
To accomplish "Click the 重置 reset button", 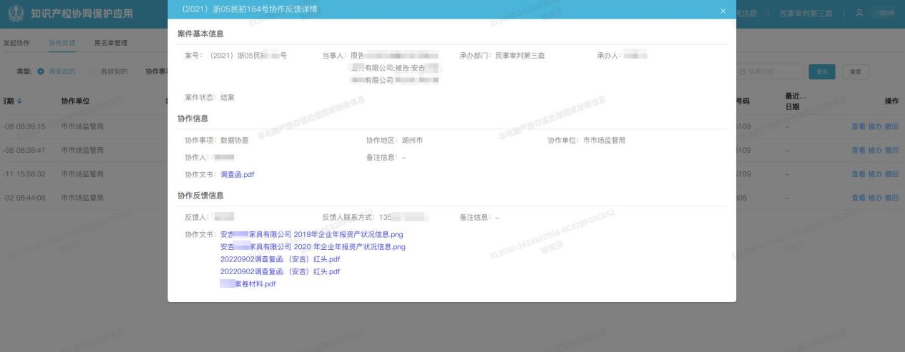I will point(855,71).
